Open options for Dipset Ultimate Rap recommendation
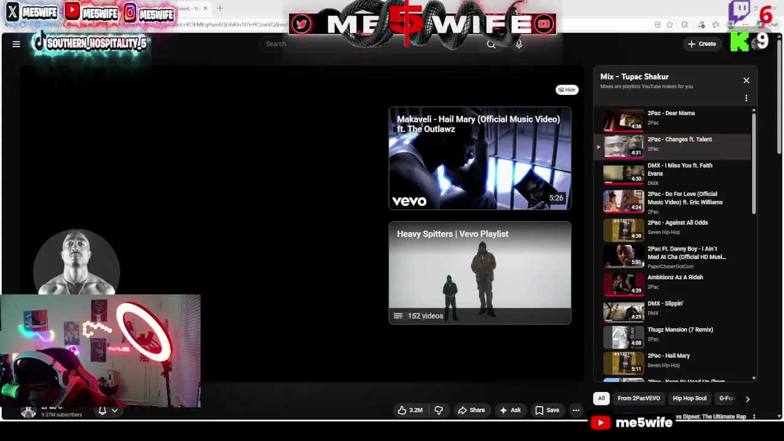The image size is (784, 441). point(754,417)
